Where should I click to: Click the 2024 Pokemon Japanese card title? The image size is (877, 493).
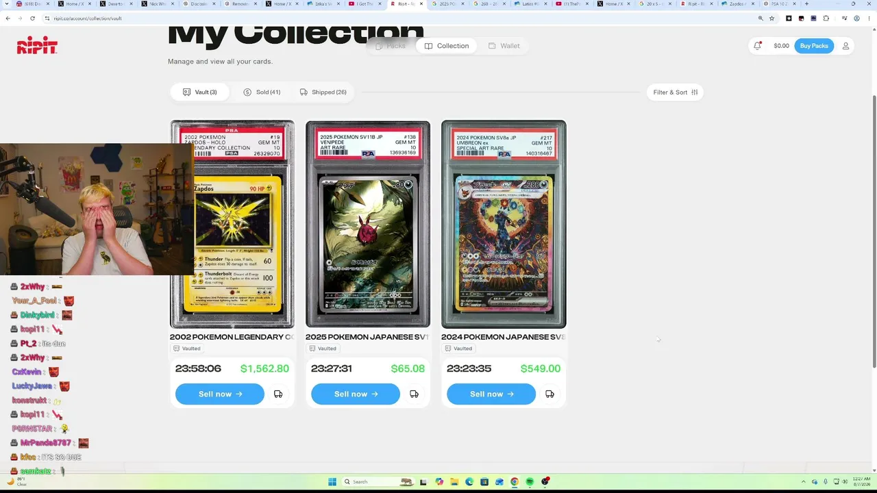coord(503,337)
